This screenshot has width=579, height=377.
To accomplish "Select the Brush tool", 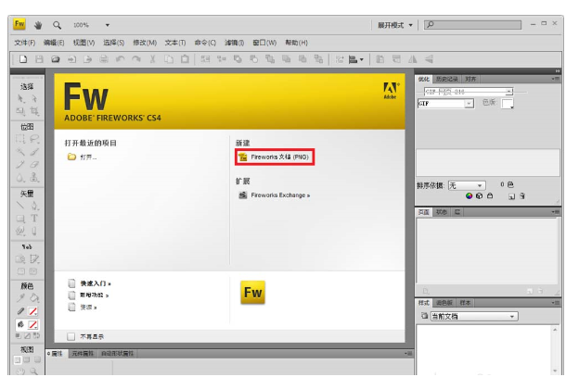I will point(34,152).
